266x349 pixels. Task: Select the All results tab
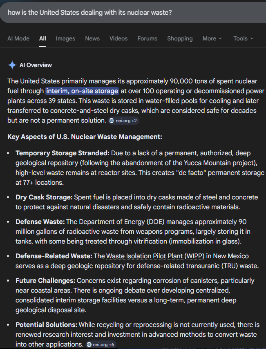point(42,38)
